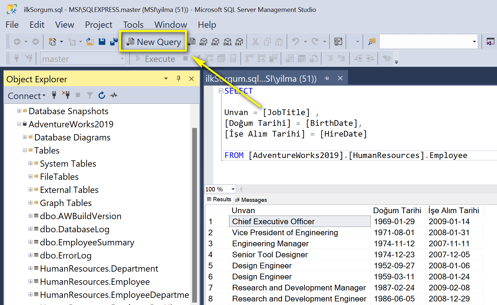Image resolution: width=497 pixels, height=305 pixels.
Task: Open the Help menu
Action: tap(207, 25)
